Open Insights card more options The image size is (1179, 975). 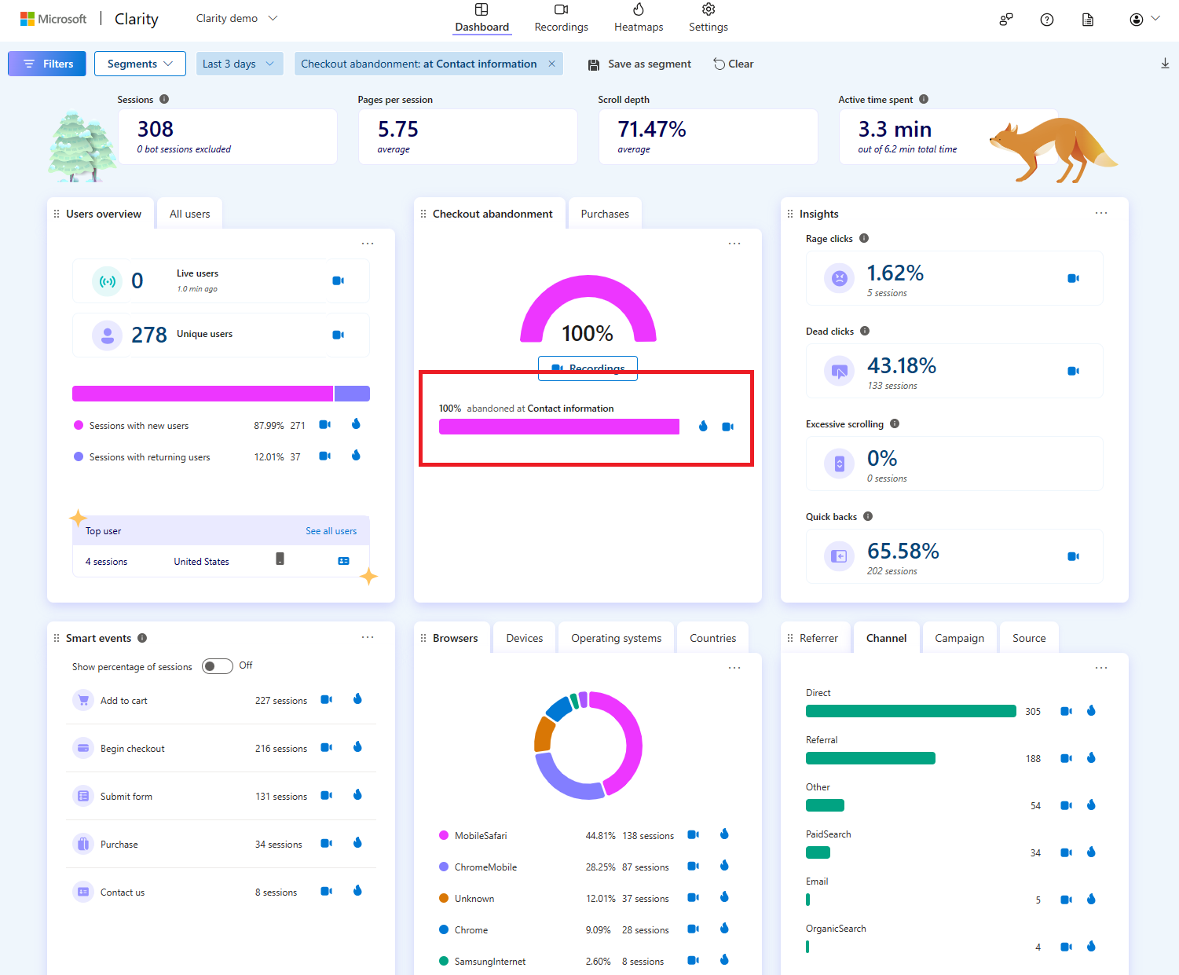tap(1101, 213)
